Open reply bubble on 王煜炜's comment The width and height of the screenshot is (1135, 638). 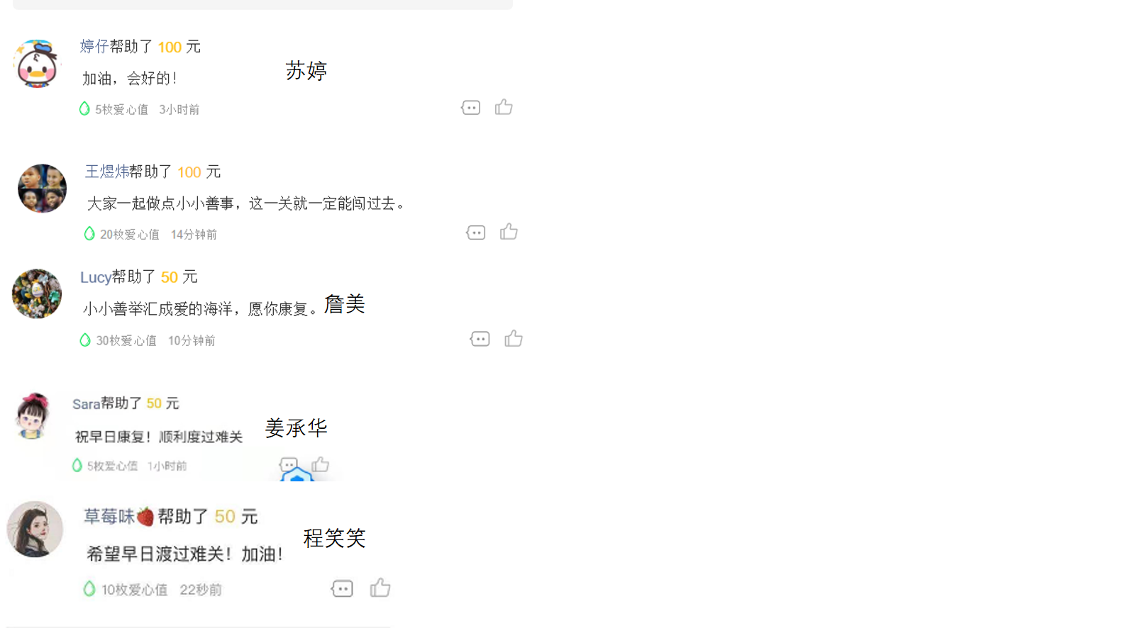pos(475,233)
